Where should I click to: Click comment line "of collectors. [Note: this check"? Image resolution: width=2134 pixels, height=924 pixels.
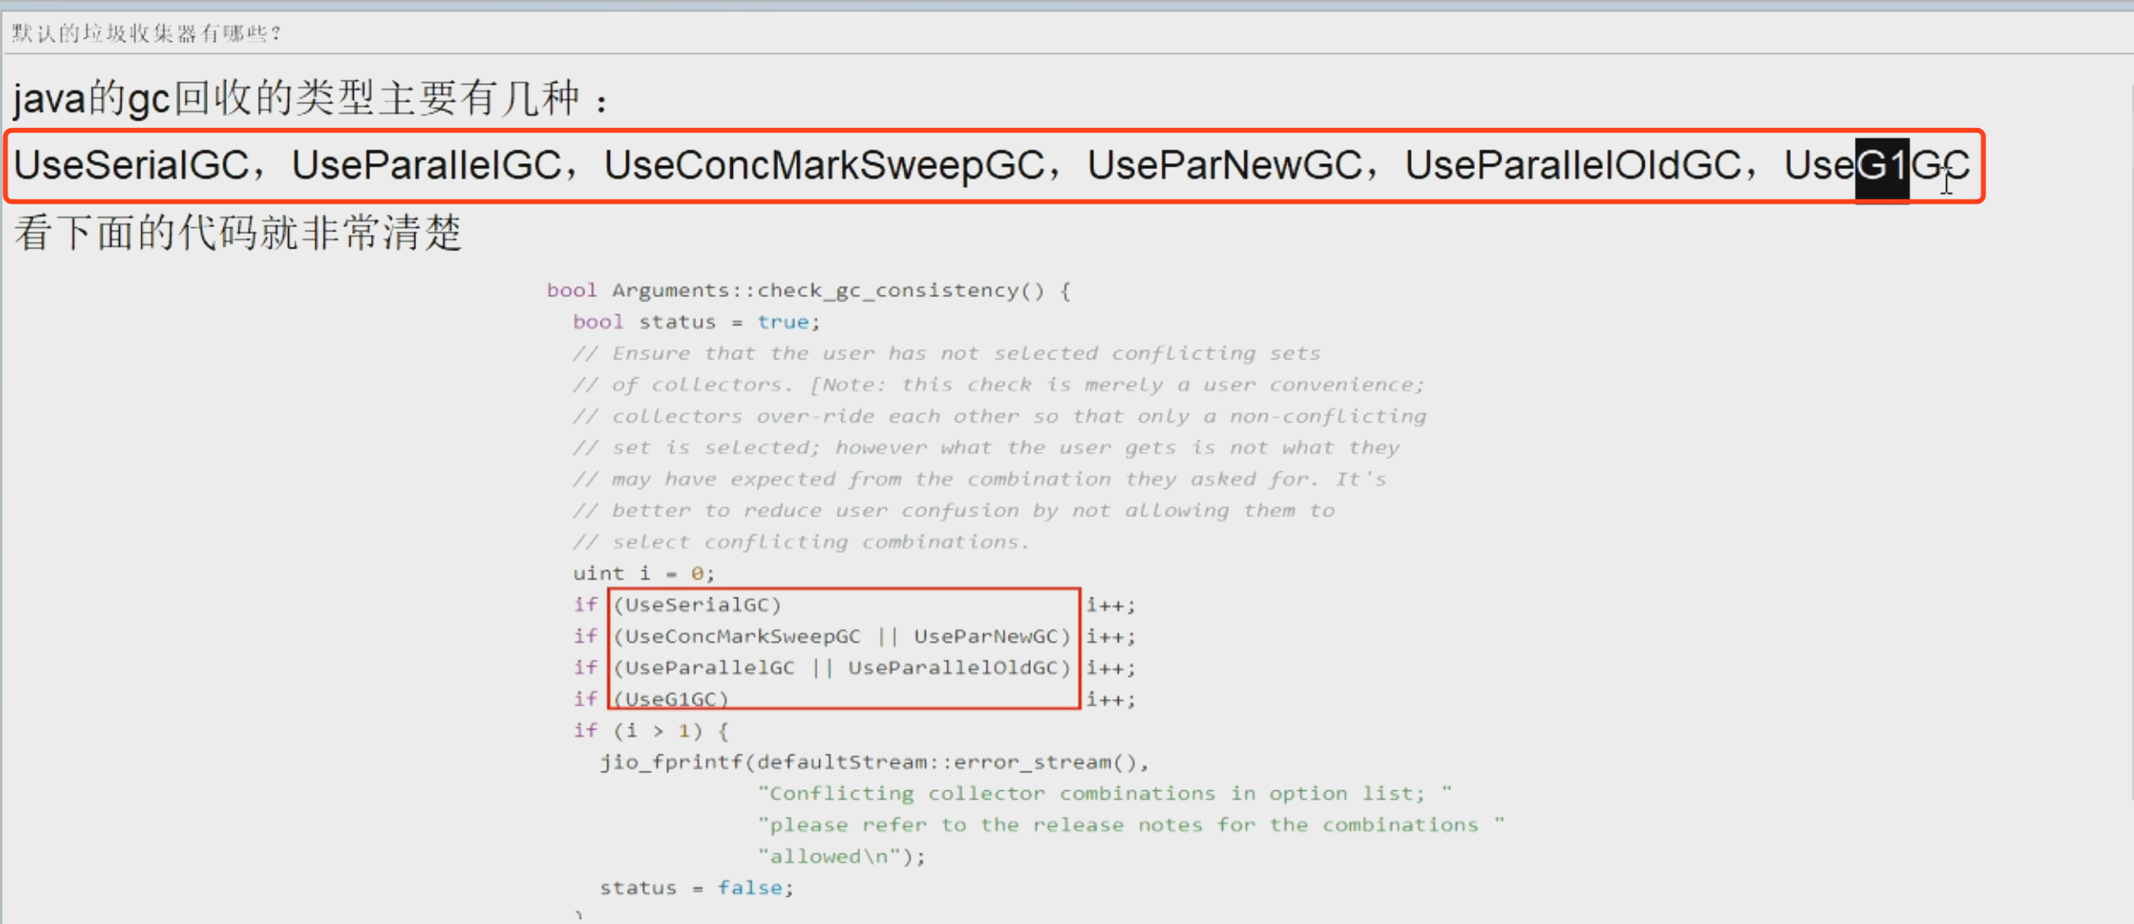(998, 385)
